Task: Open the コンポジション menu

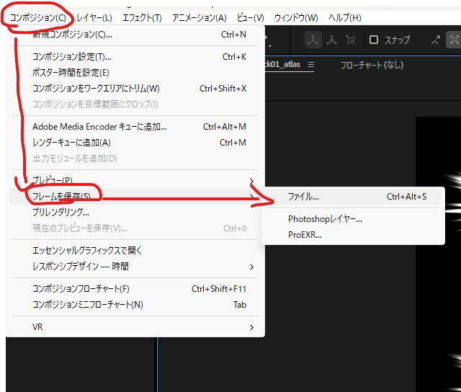Action: [x=37, y=17]
